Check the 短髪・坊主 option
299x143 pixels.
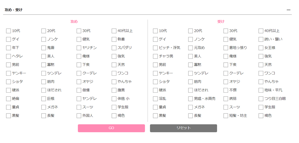(x=226, y=116)
